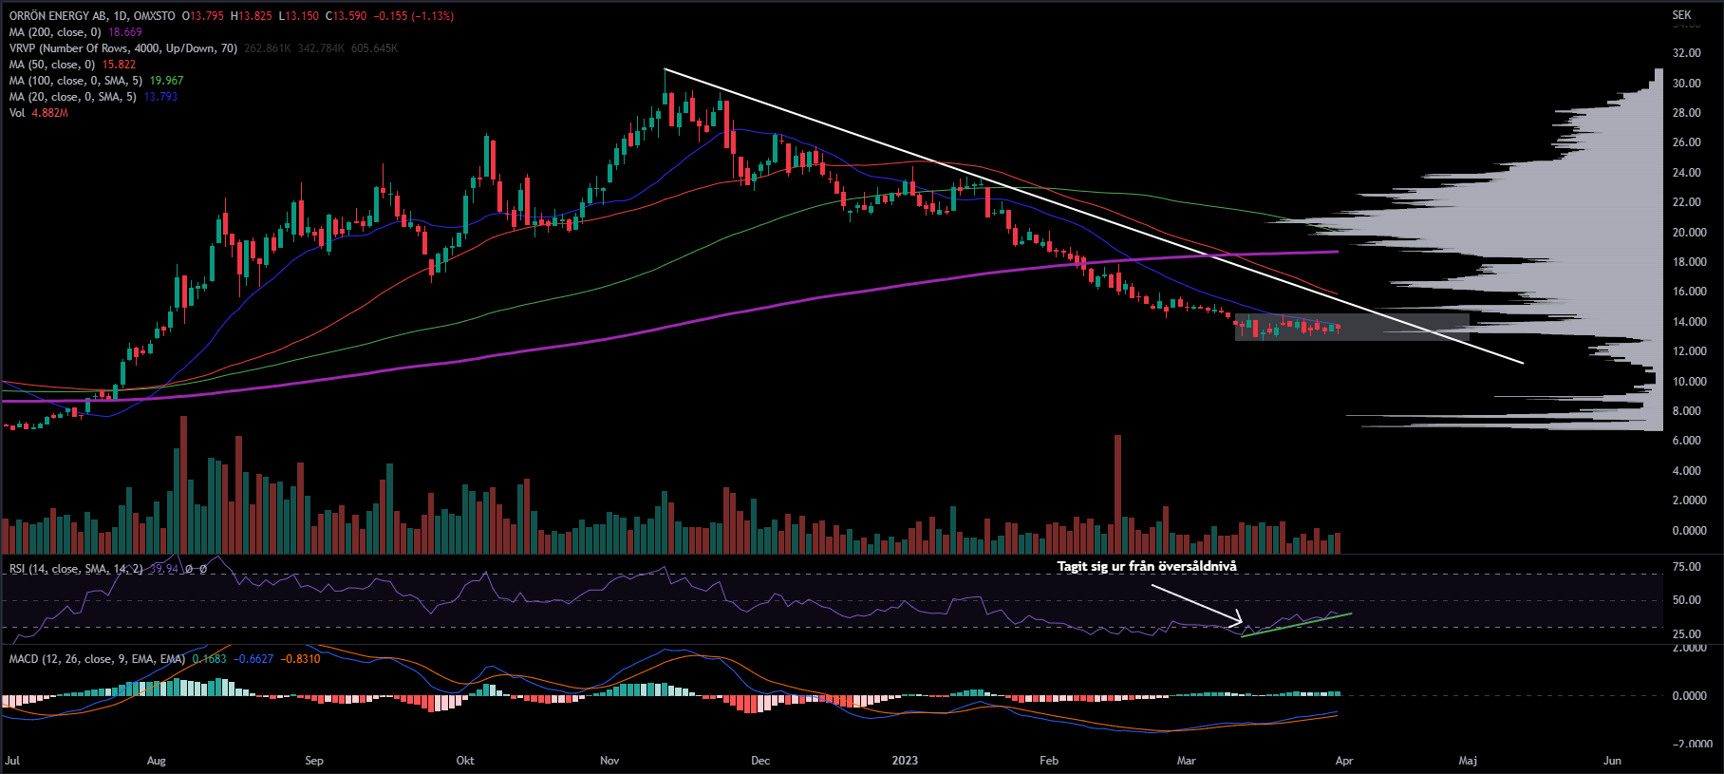
Task: Click the white arrow drawing in the RSI panel
Action: [x=1196, y=604]
